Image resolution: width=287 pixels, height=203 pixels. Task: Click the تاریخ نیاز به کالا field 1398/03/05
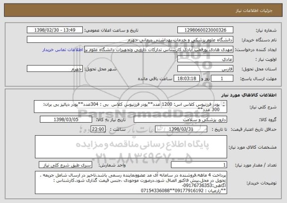pyautogui.click(x=66, y=119)
